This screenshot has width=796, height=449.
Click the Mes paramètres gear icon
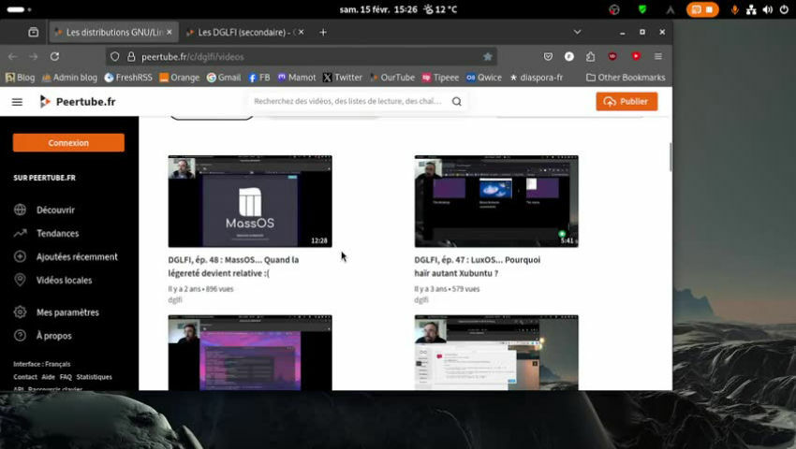pyautogui.click(x=20, y=312)
